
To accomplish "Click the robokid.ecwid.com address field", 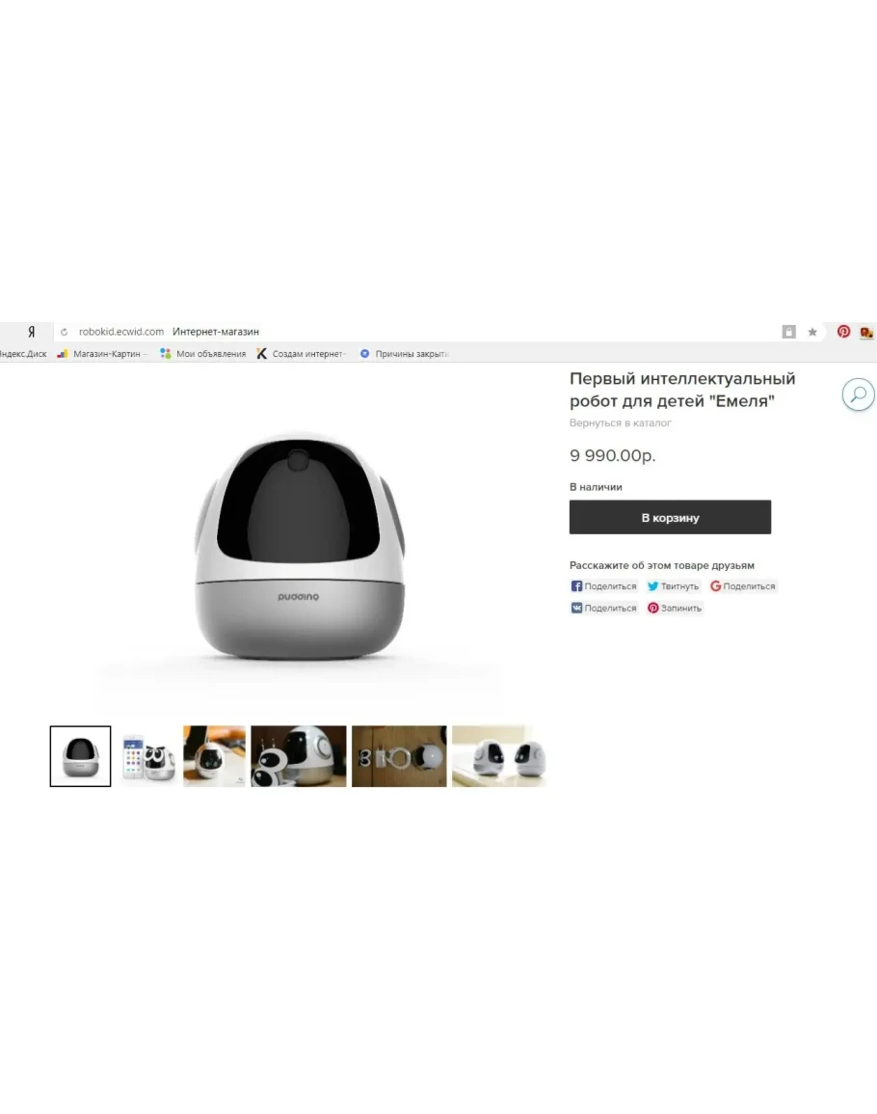I will [121, 332].
